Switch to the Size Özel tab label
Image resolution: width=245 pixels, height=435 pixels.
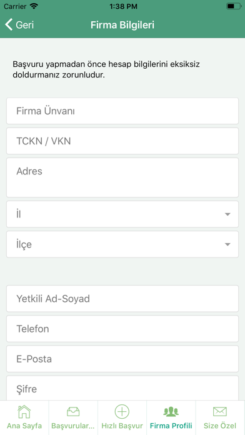[x=220, y=426]
